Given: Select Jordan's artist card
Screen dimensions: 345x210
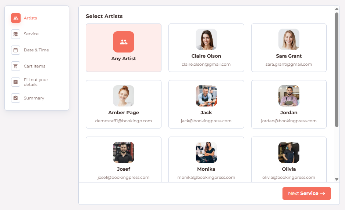Looking at the screenshot, I should tap(289, 104).
